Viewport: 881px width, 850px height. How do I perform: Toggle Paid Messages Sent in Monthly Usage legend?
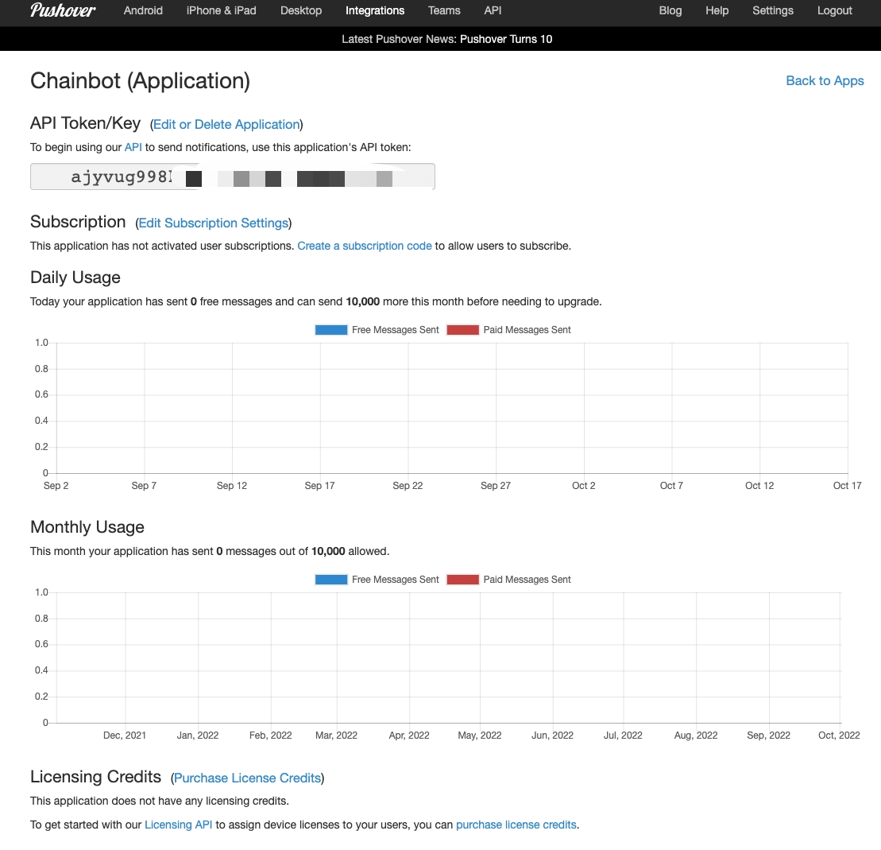click(509, 580)
